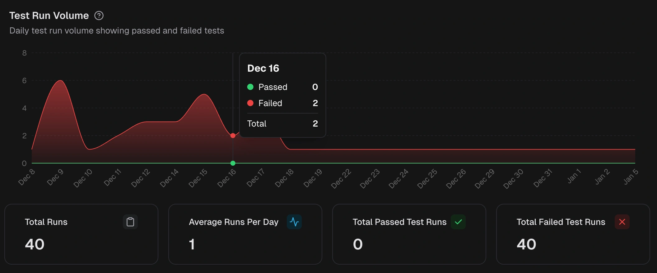Viewport: 657px width, 273px height.
Task: Click the Dec 9 axis label
Action: tap(55, 177)
